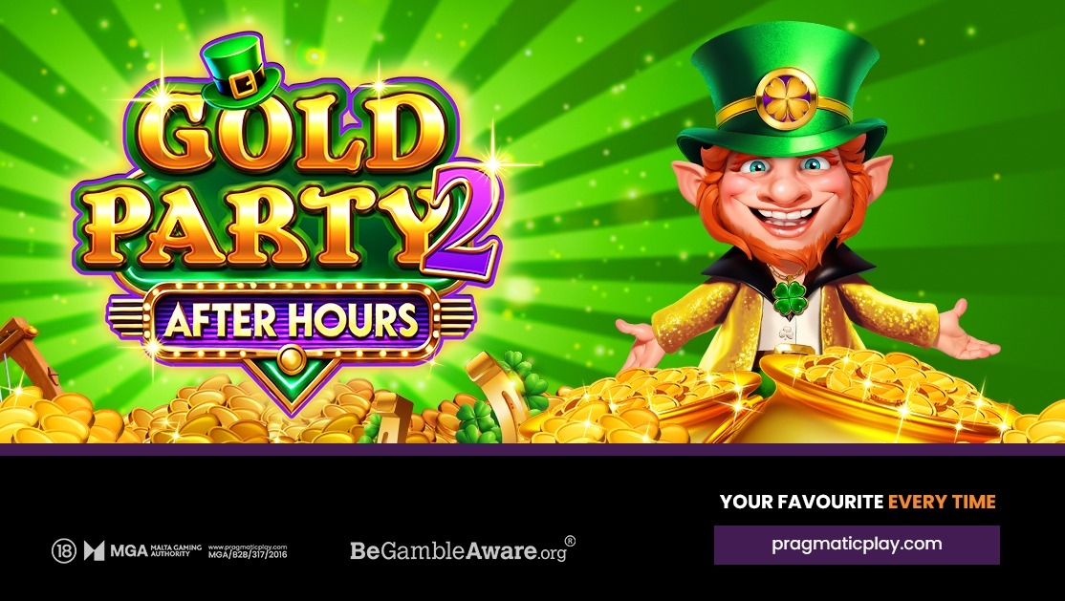This screenshot has height=601, width=1065.
Task: Click the MGA Malta Gaming Authority logo
Action: coord(142,550)
